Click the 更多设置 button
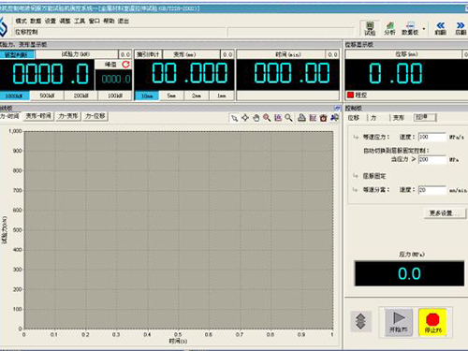This screenshot has height=351, width=468. pyautogui.click(x=445, y=213)
